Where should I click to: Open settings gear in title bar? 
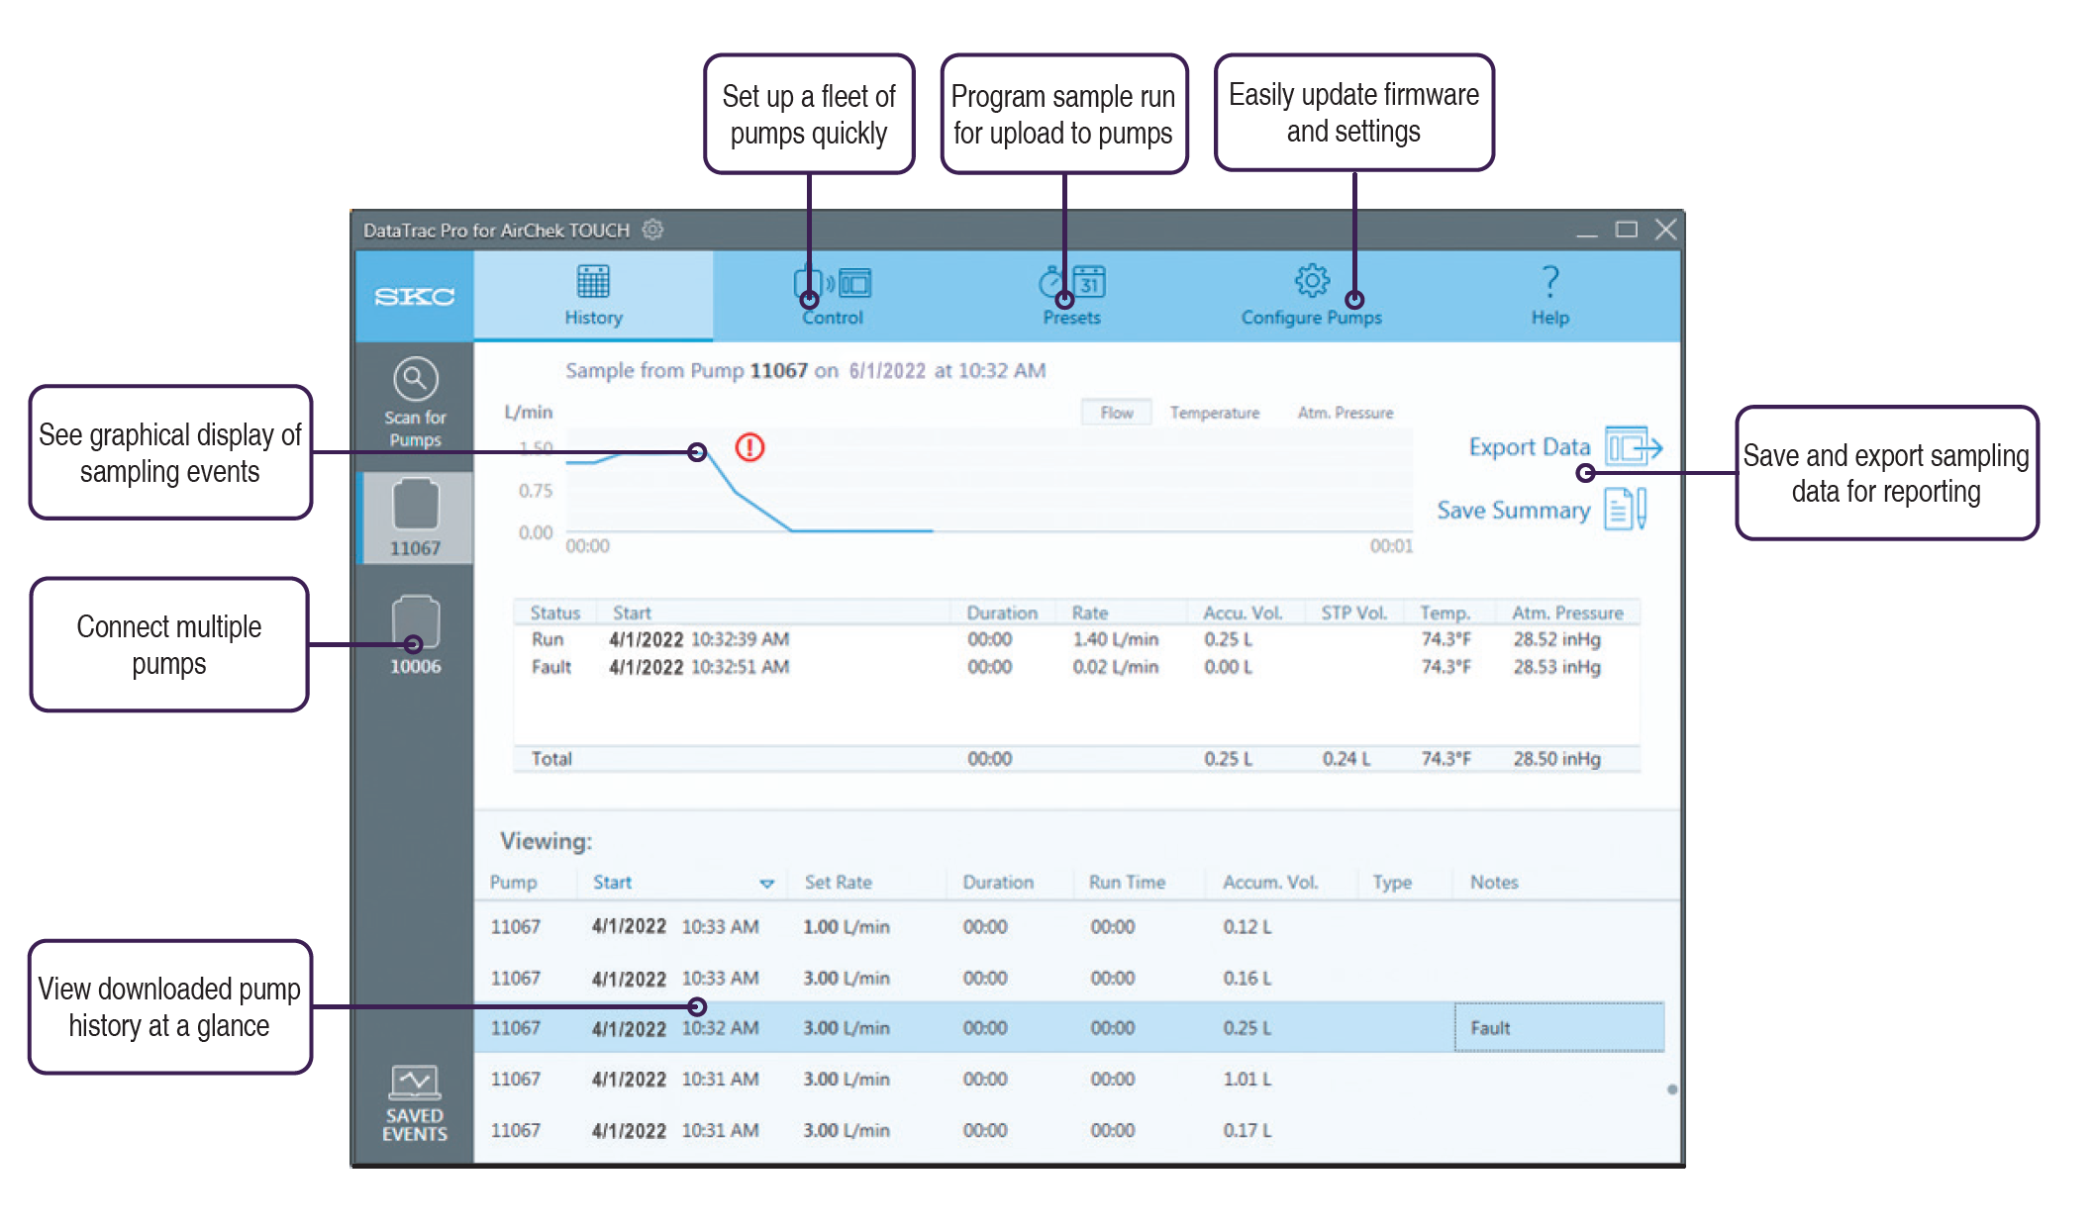[x=652, y=230]
